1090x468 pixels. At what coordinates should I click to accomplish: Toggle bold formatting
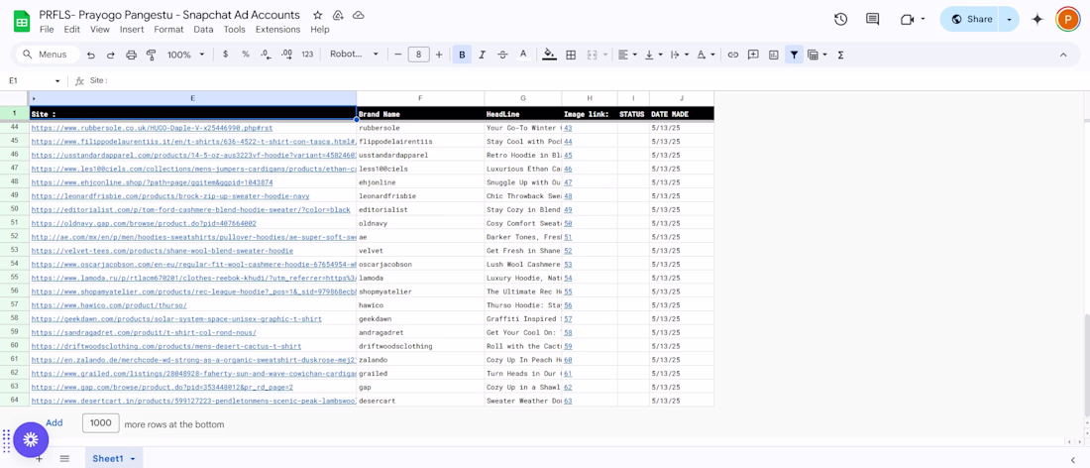click(x=462, y=55)
